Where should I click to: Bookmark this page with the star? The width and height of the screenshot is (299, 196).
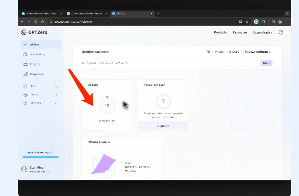247,22
